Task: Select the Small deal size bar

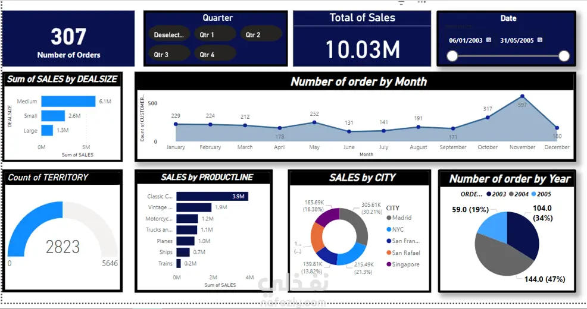Action: click(x=53, y=116)
